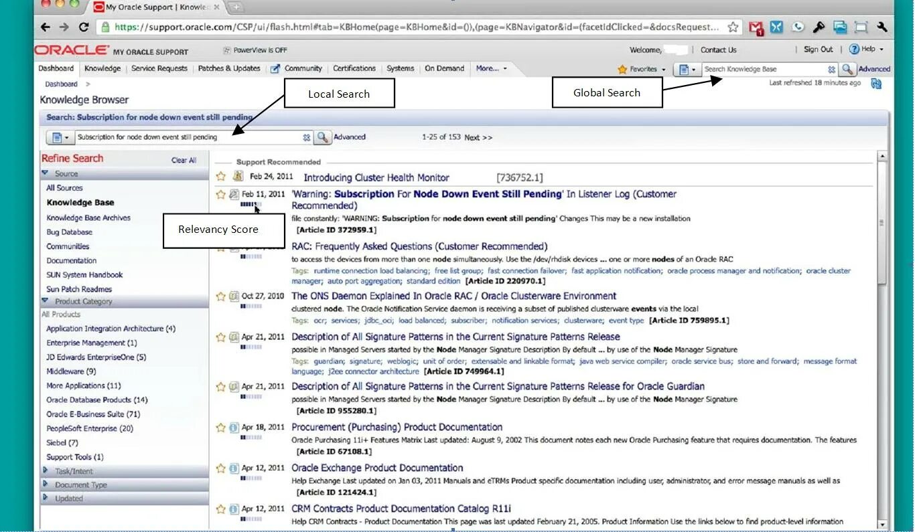Go to Next >> results page
The height and width of the screenshot is (532, 915).
478,137
